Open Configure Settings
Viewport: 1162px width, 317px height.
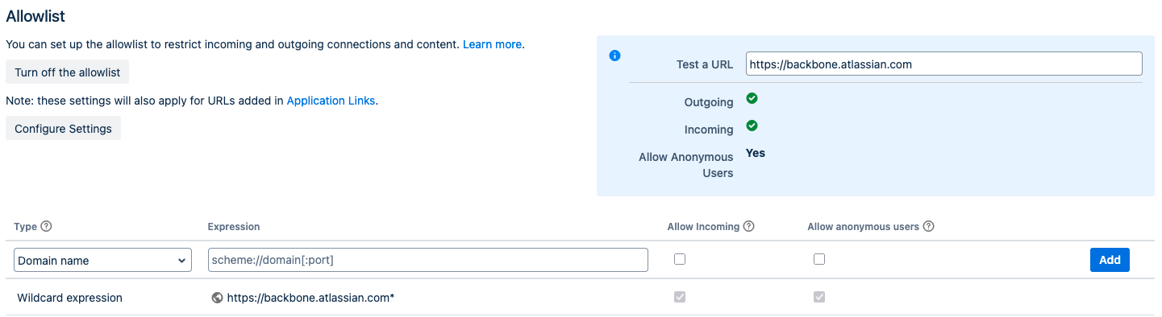(x=63, y=128)
